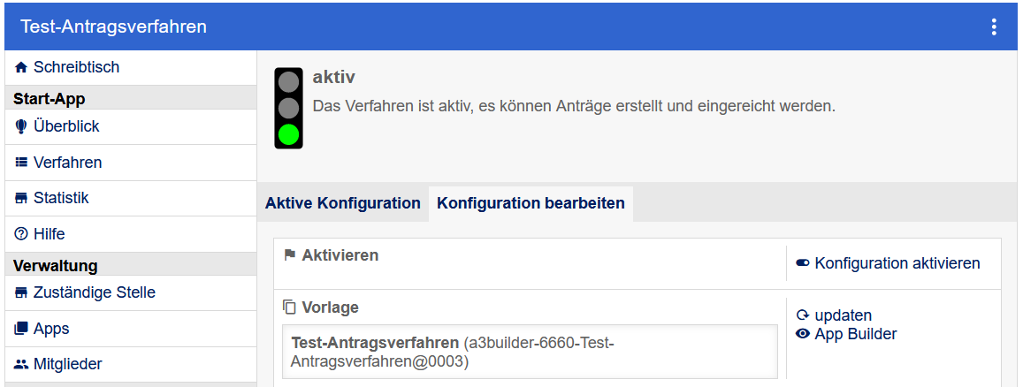
Task: Click the update refresh icon
Action: [x=803, y=315]
